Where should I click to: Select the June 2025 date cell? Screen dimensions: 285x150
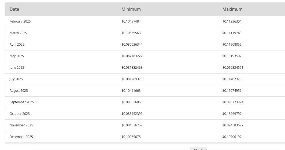pyautogui.click(x=17, y=68)
